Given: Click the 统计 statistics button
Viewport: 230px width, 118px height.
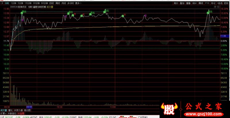Looking at the screenshot, I should point(195,3).
